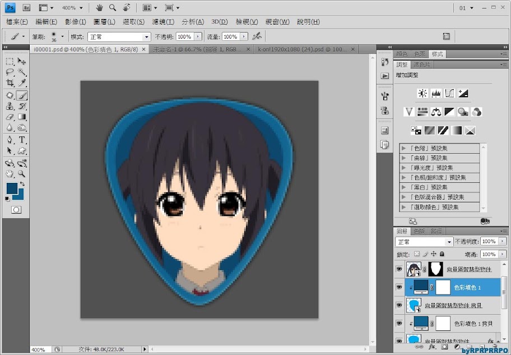
Task: Choose the Eyedropper tool
Action: 22,83
